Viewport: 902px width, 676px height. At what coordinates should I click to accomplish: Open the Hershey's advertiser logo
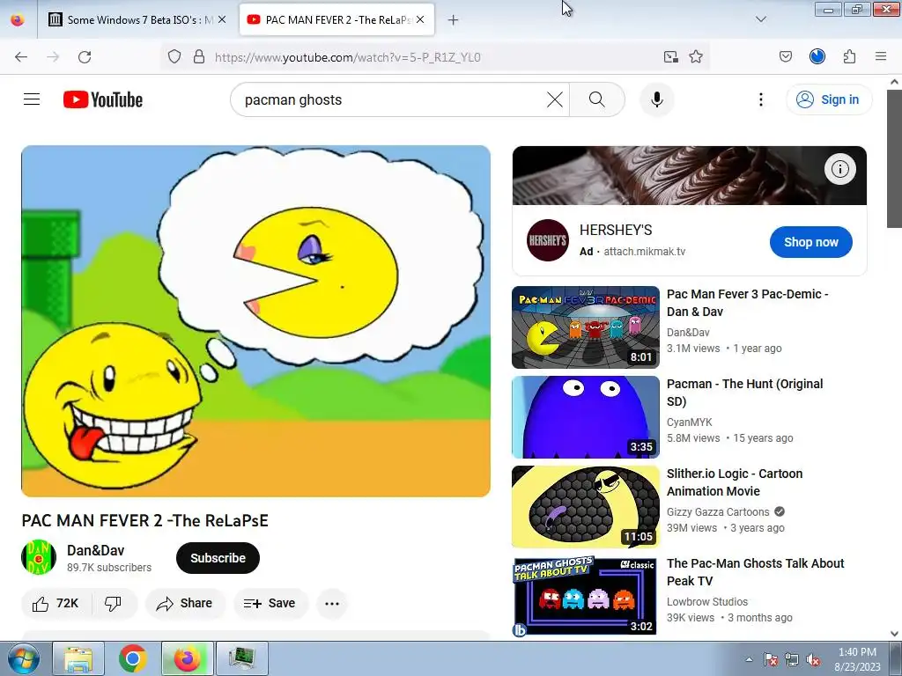548,240
